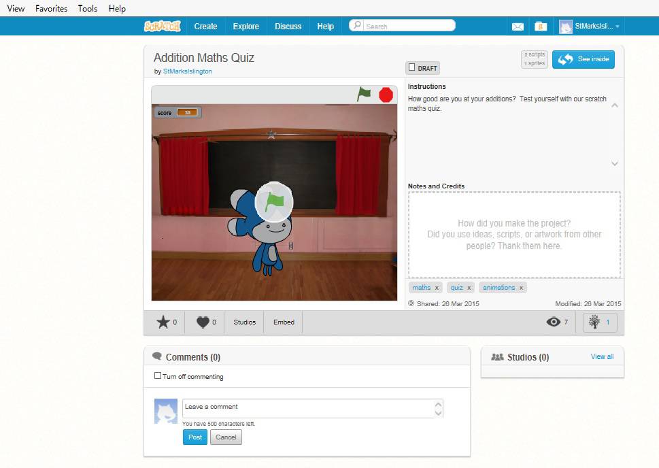This screenshot has width=659, height=468.
Task: Love the project with the heart icon
Action: click(203, 322)
